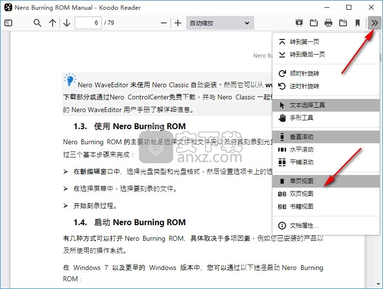Maximize the Koodo Reader window
This screenshot has width=383, height=289.
[349, 8]
